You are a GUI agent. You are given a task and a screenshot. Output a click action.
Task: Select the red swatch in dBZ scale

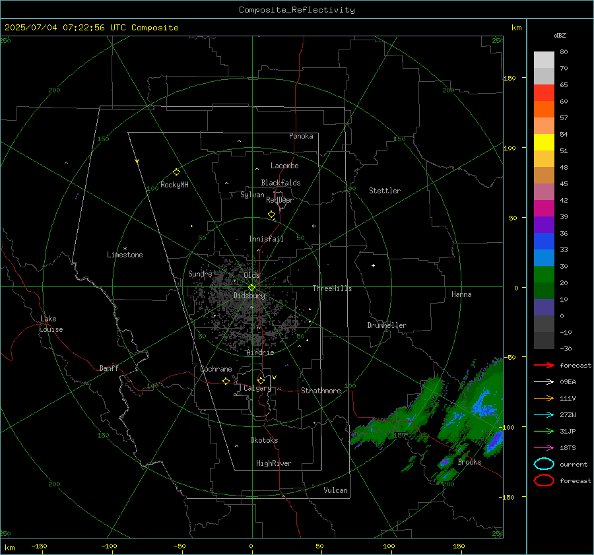[544, 93]
